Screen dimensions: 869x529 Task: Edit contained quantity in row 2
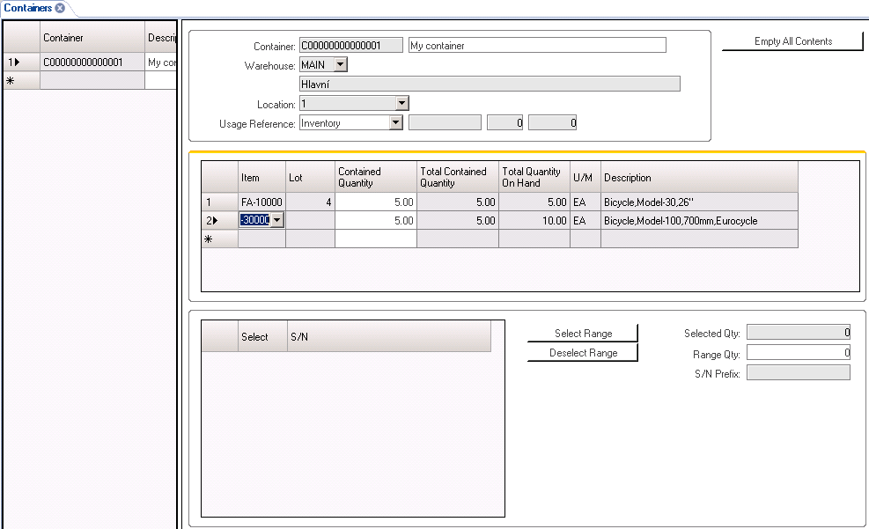376,220
